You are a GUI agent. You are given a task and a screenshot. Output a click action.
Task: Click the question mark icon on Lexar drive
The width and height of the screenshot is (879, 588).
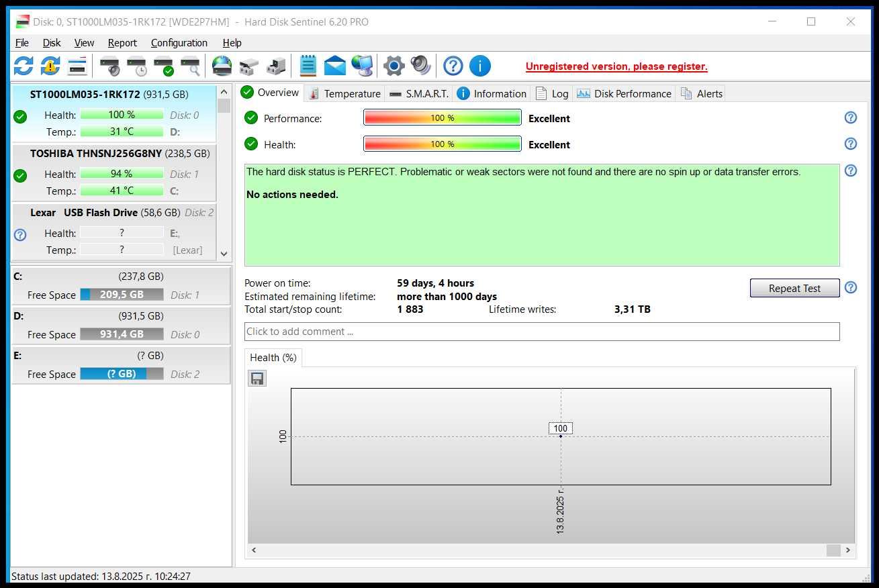(20, 234)
